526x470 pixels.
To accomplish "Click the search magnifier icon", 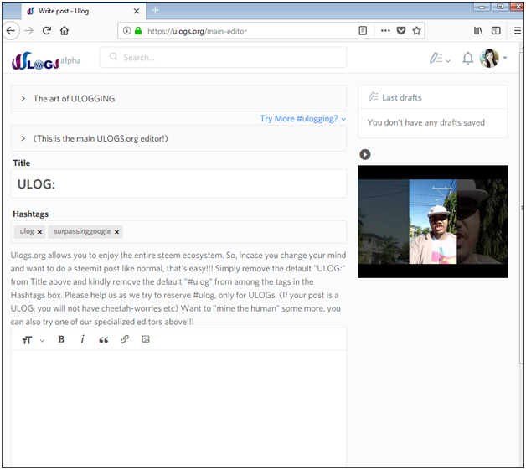I will 113,57.
